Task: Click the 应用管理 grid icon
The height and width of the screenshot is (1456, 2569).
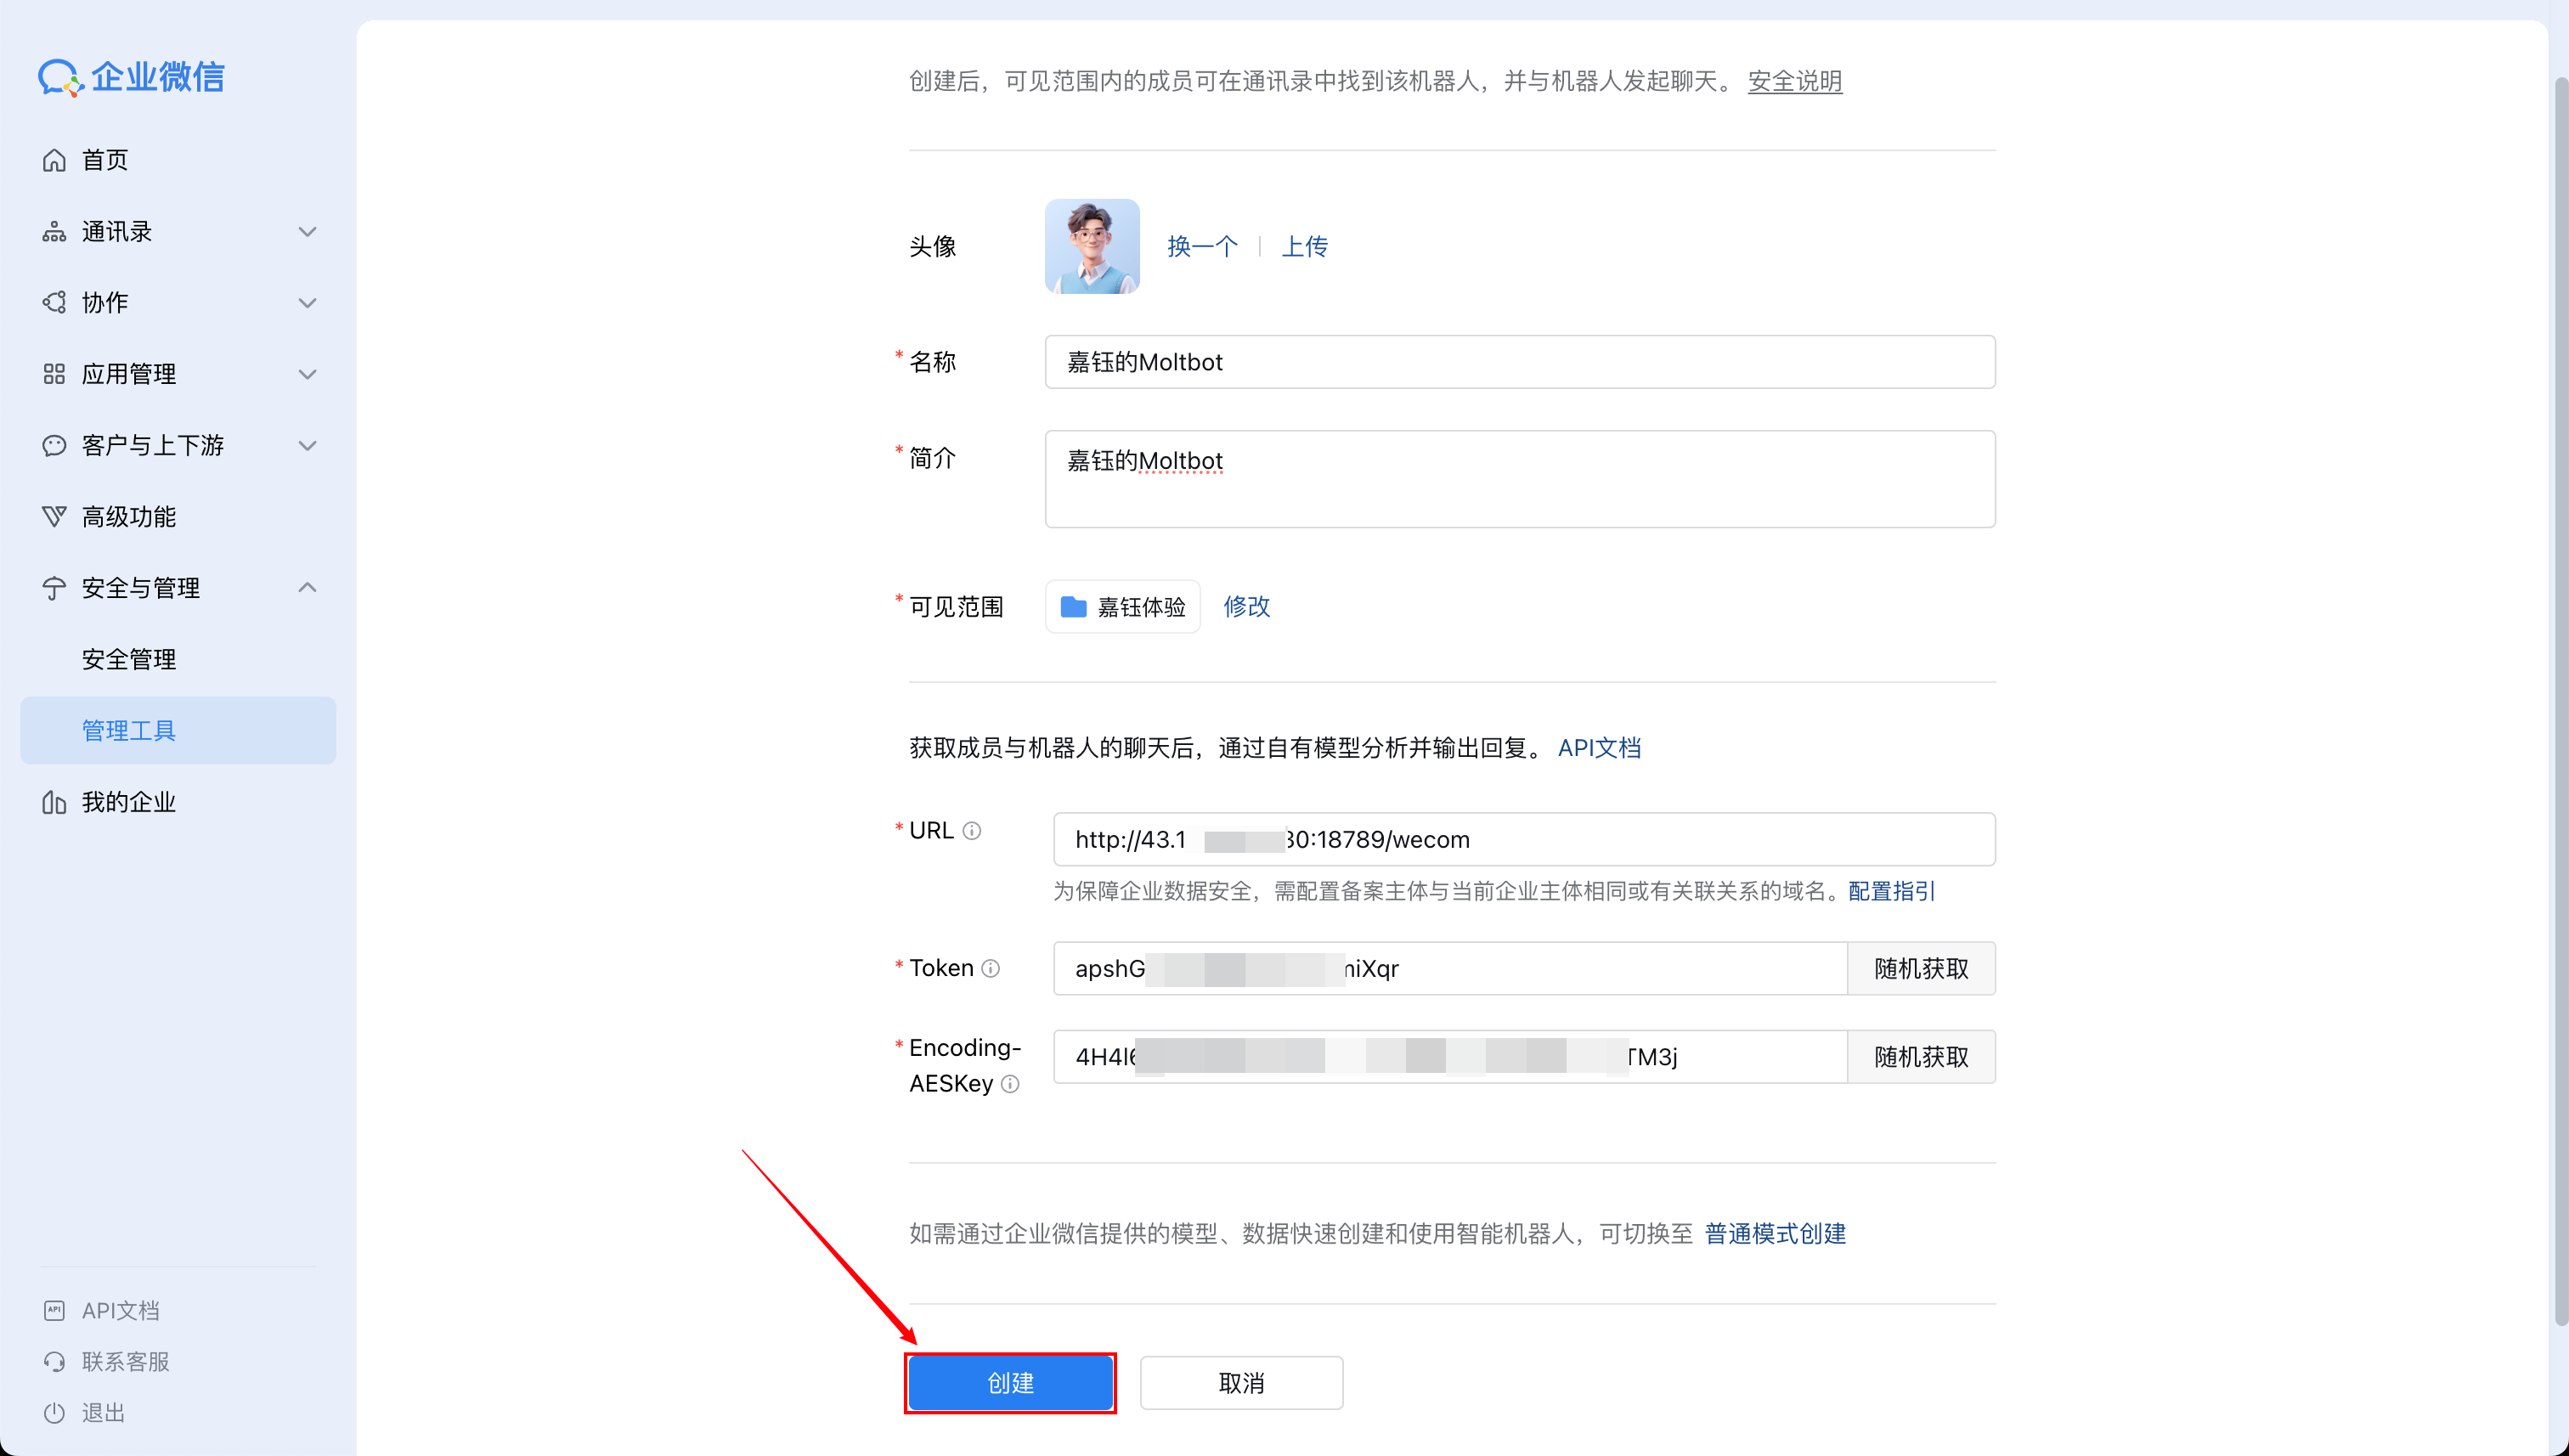Action: point(55,373)
